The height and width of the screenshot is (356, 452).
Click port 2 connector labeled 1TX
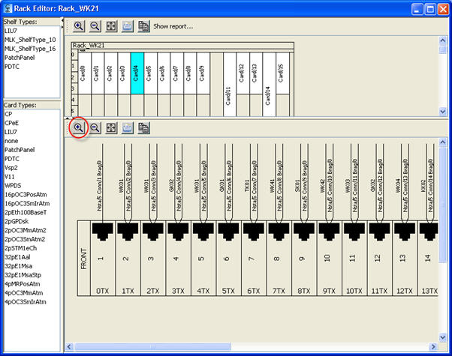click(x=128, y=232)
